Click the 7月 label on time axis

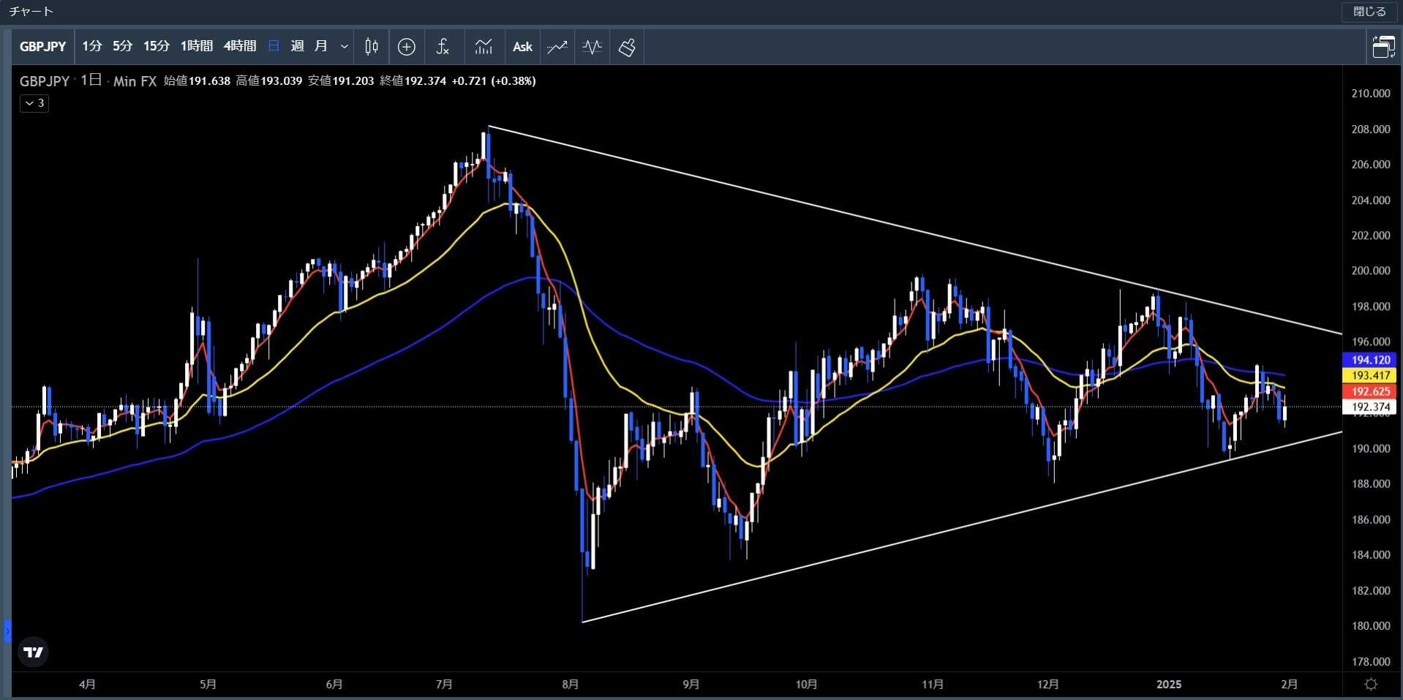tap(444, 685)
